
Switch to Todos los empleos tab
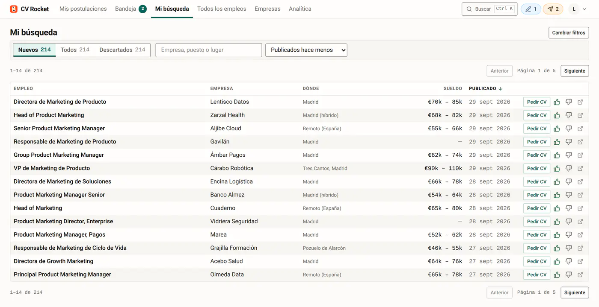[x=222, y=9]
